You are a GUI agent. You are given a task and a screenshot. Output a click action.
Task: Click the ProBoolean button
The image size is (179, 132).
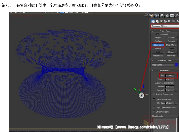pyautogui.click(x=158, y=56)
